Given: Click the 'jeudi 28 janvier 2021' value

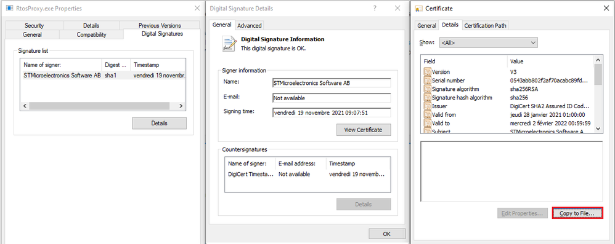Looking at the screenshot, I should click(x=548, y=115).
